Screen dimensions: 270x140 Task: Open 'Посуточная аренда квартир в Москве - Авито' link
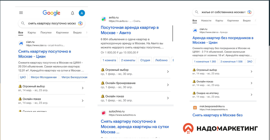click(130, 30)
